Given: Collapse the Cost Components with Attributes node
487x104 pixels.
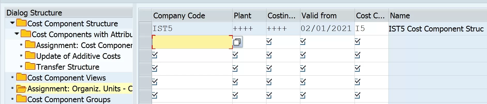Looking at the screenshot, I should tap(17, 34).
